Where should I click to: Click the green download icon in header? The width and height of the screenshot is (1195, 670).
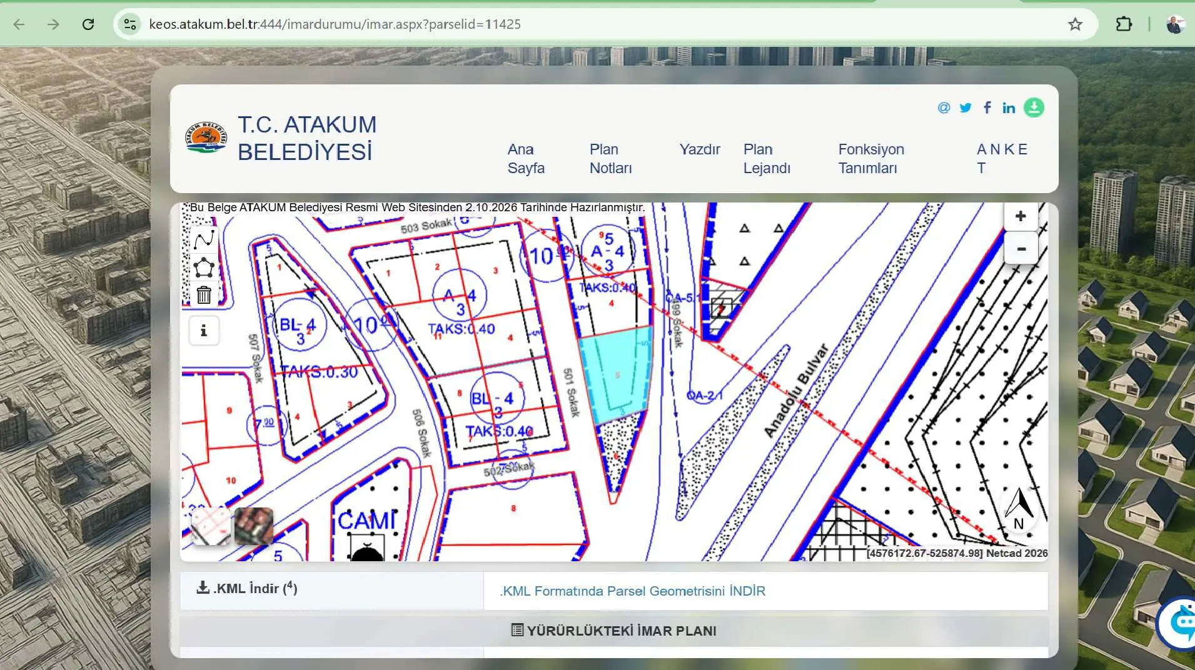pos(1034,107)
